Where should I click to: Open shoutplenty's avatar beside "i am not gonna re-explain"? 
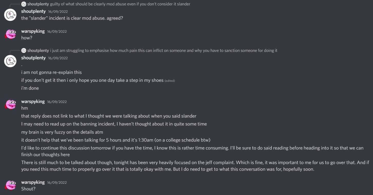[10, 61]
